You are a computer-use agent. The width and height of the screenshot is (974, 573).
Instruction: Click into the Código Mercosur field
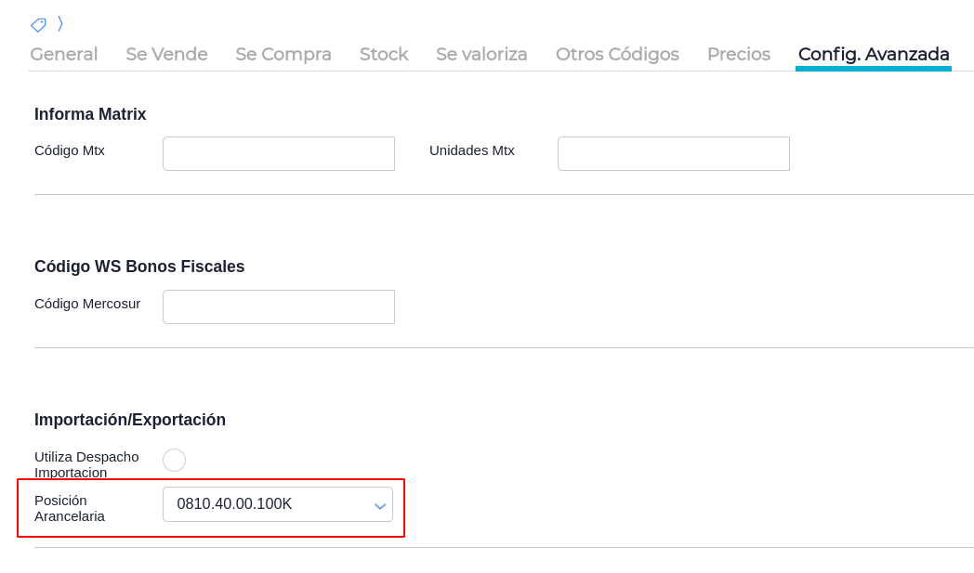point(279,307)
